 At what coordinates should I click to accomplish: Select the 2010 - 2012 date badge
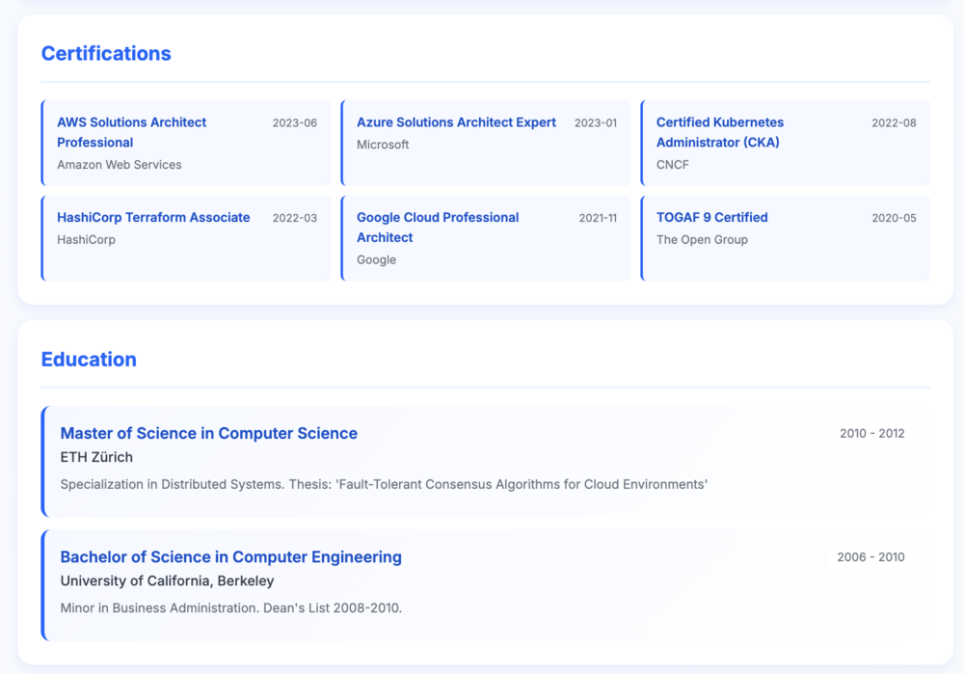871,434
